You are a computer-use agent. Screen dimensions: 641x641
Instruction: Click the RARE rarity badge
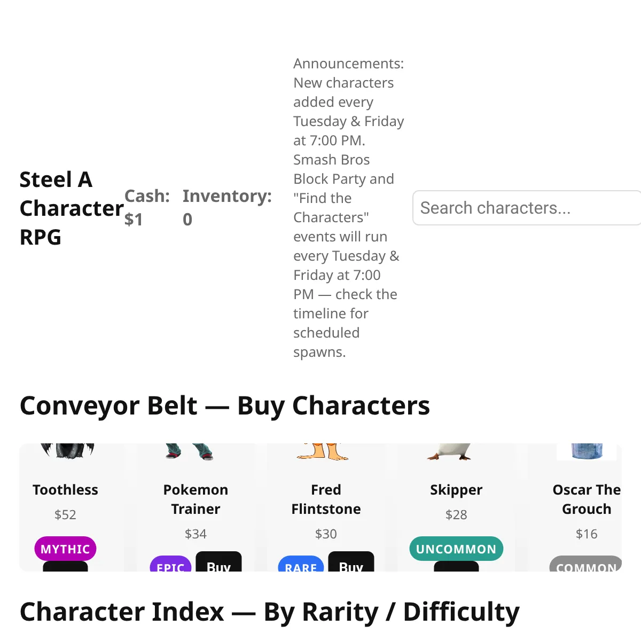301,564
